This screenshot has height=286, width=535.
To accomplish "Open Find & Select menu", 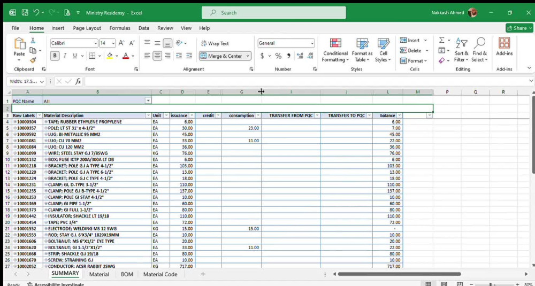I will [x=479, y=50].
